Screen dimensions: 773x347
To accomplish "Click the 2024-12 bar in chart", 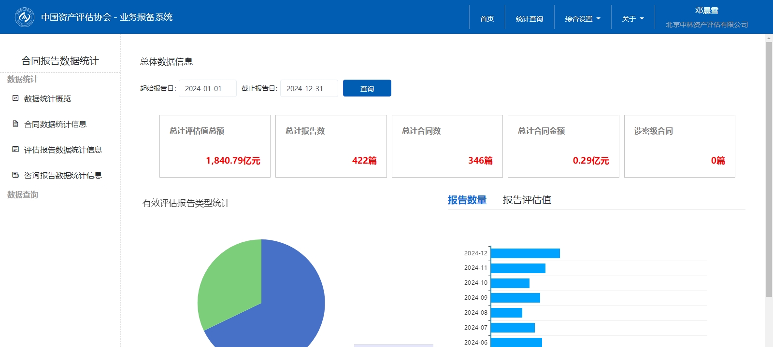I will pos(525,253).
